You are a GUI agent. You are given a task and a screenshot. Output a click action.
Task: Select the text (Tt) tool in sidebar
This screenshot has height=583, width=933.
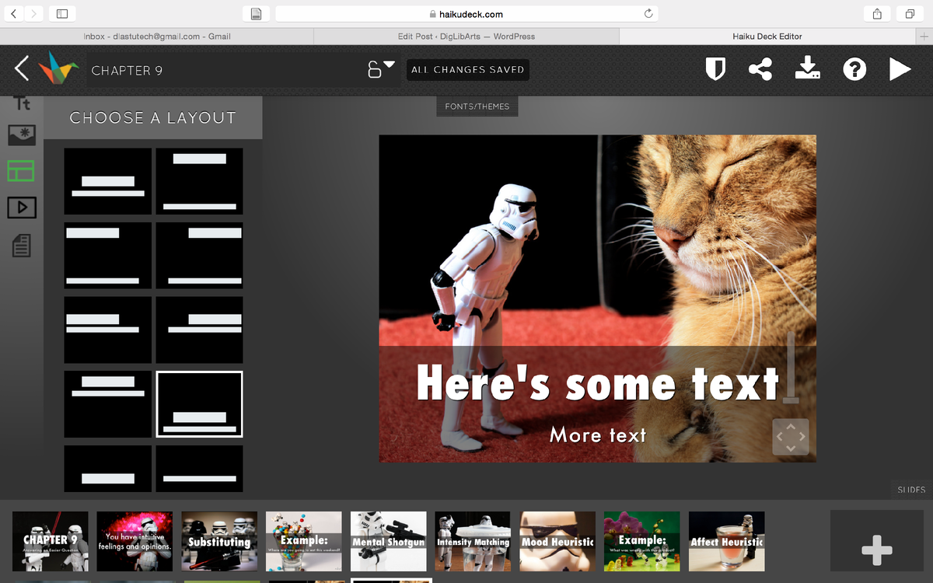coord(23,103)
